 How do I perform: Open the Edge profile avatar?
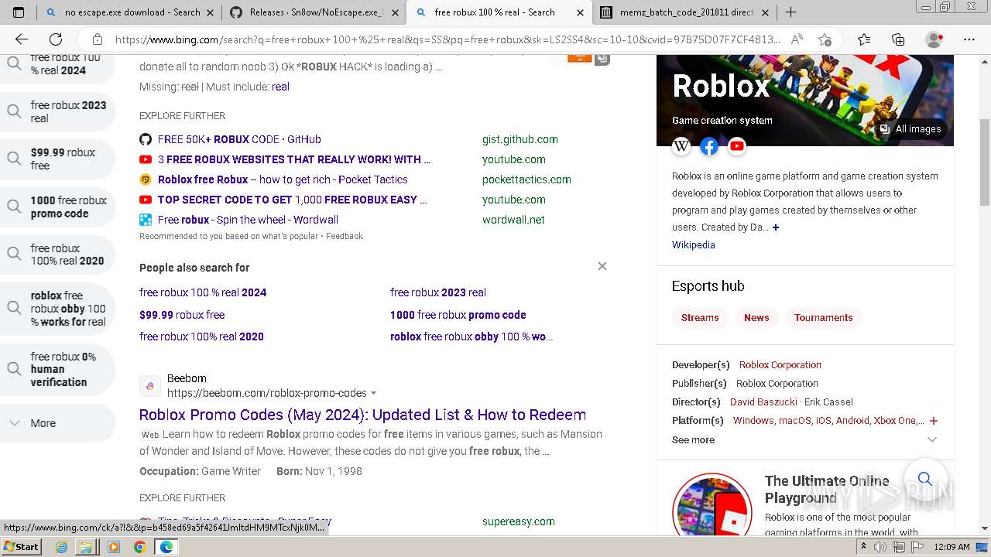pos(934,39)
